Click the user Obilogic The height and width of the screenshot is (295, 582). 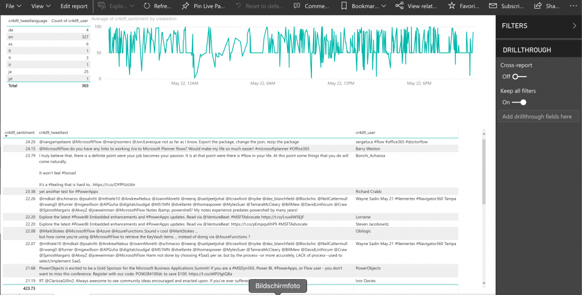363,231
